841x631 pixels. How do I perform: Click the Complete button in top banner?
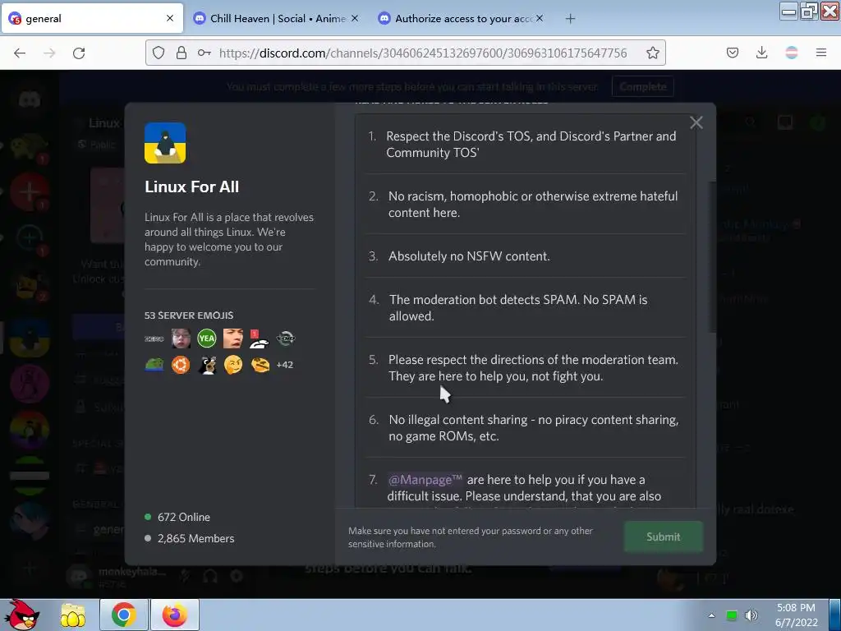[642, 86]
